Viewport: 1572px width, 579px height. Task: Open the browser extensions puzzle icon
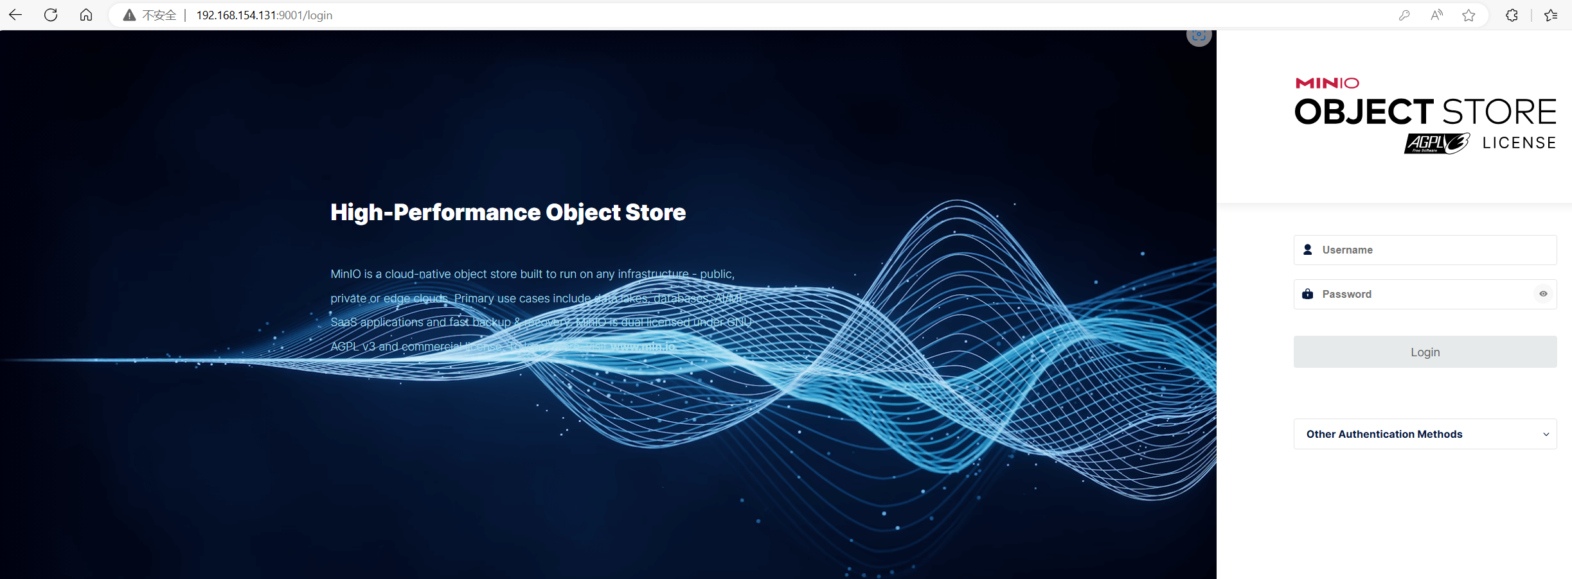[1512, 15]
